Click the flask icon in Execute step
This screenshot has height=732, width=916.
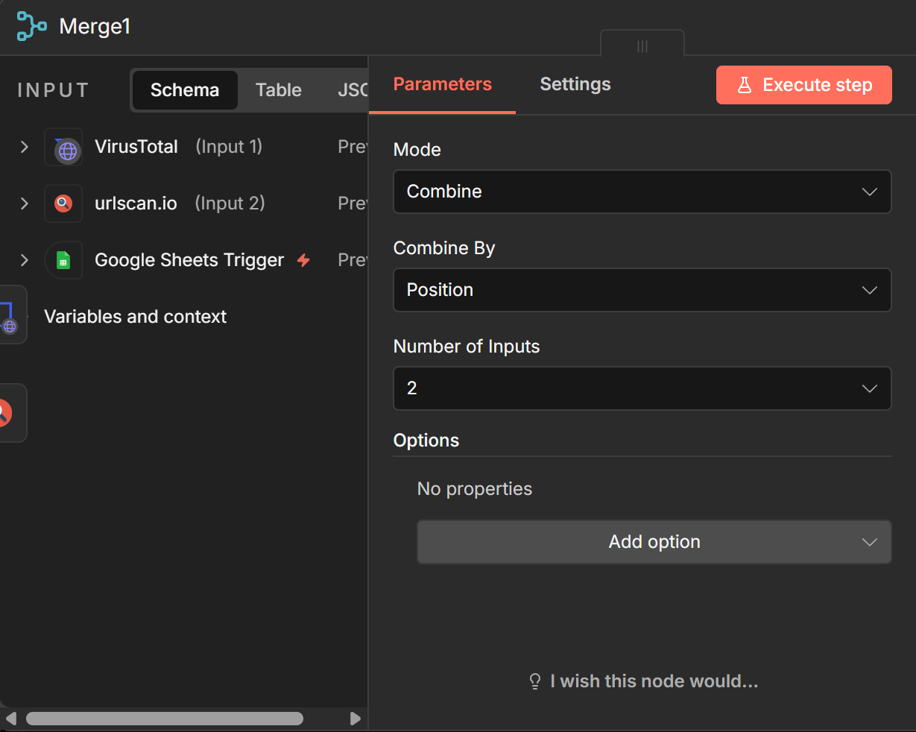point(744,85)
